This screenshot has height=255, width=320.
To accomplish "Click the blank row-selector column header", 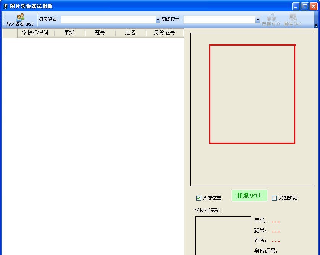I will click(x=10, y=33).
